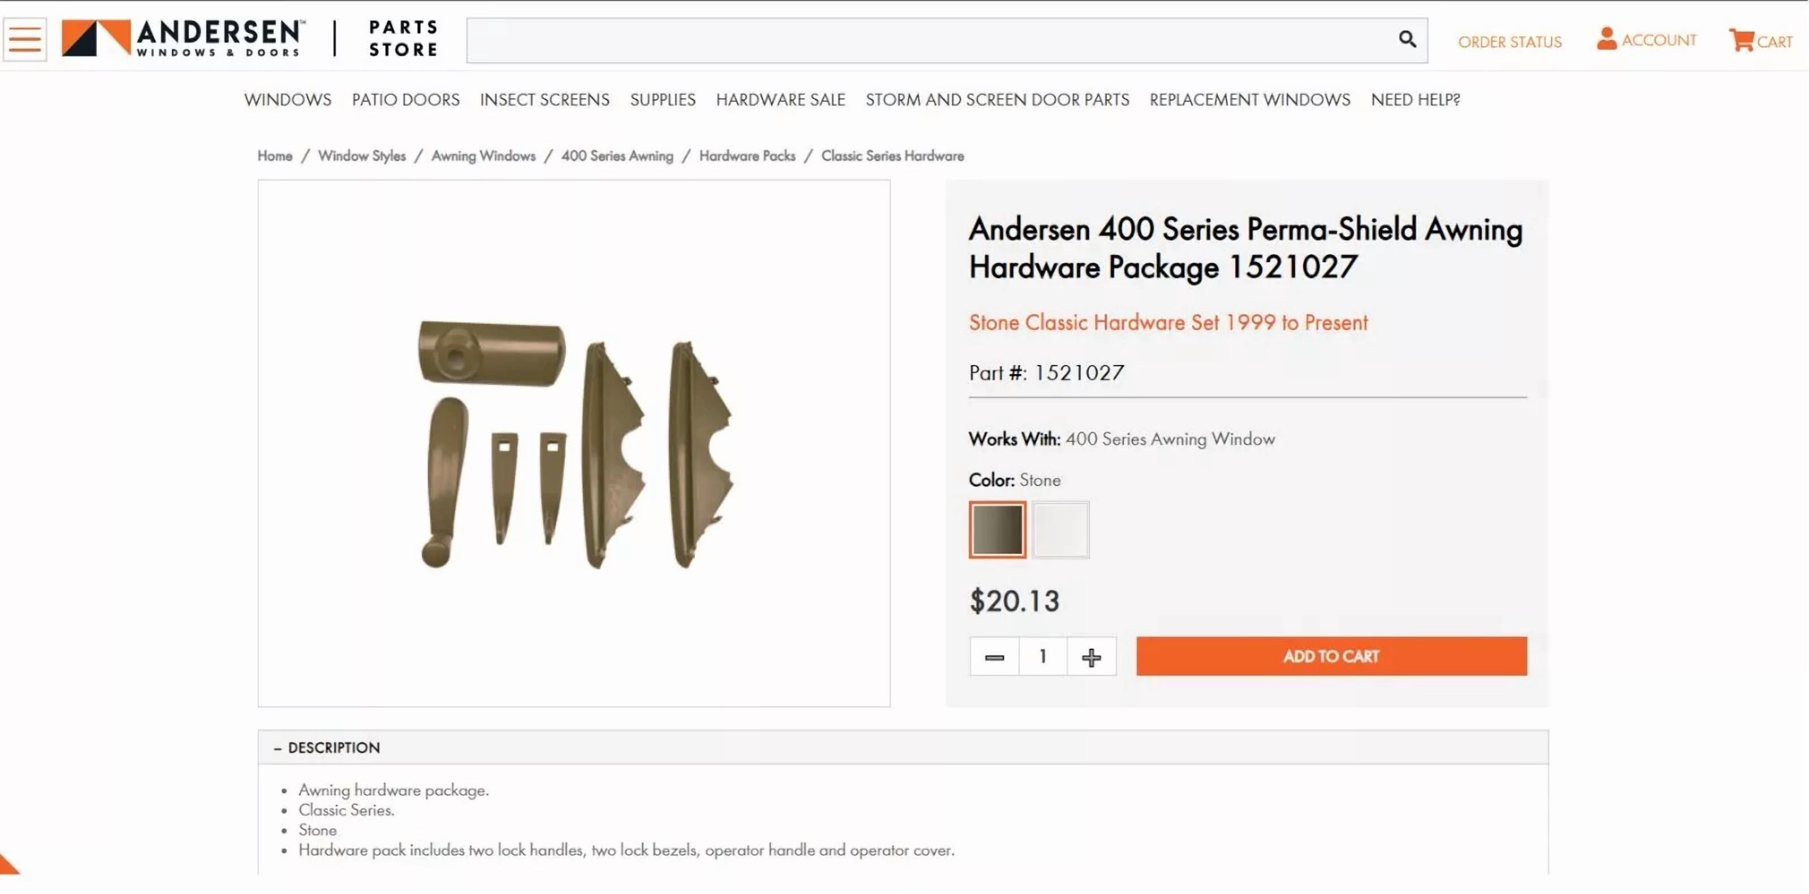Screen dimensions: 1809x894
Task: Toggle selection of the currently selected color
Action: pyautogui.click(x=997, y=530)
